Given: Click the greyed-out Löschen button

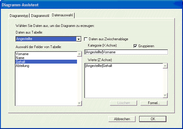Looking at the screenshot, I should [124, 103].
